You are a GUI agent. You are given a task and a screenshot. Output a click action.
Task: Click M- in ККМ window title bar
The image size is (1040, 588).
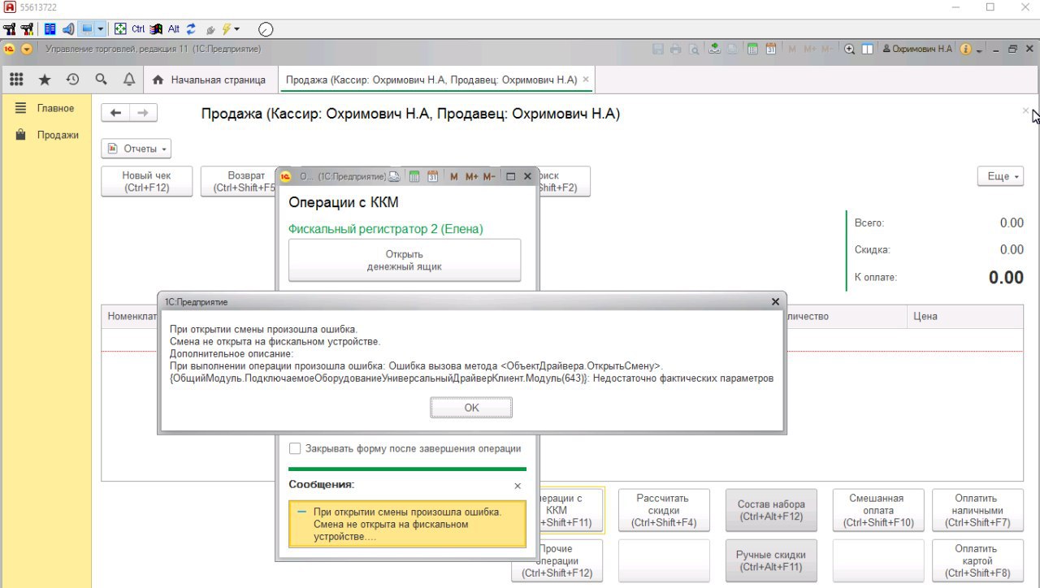pos(489,176)
